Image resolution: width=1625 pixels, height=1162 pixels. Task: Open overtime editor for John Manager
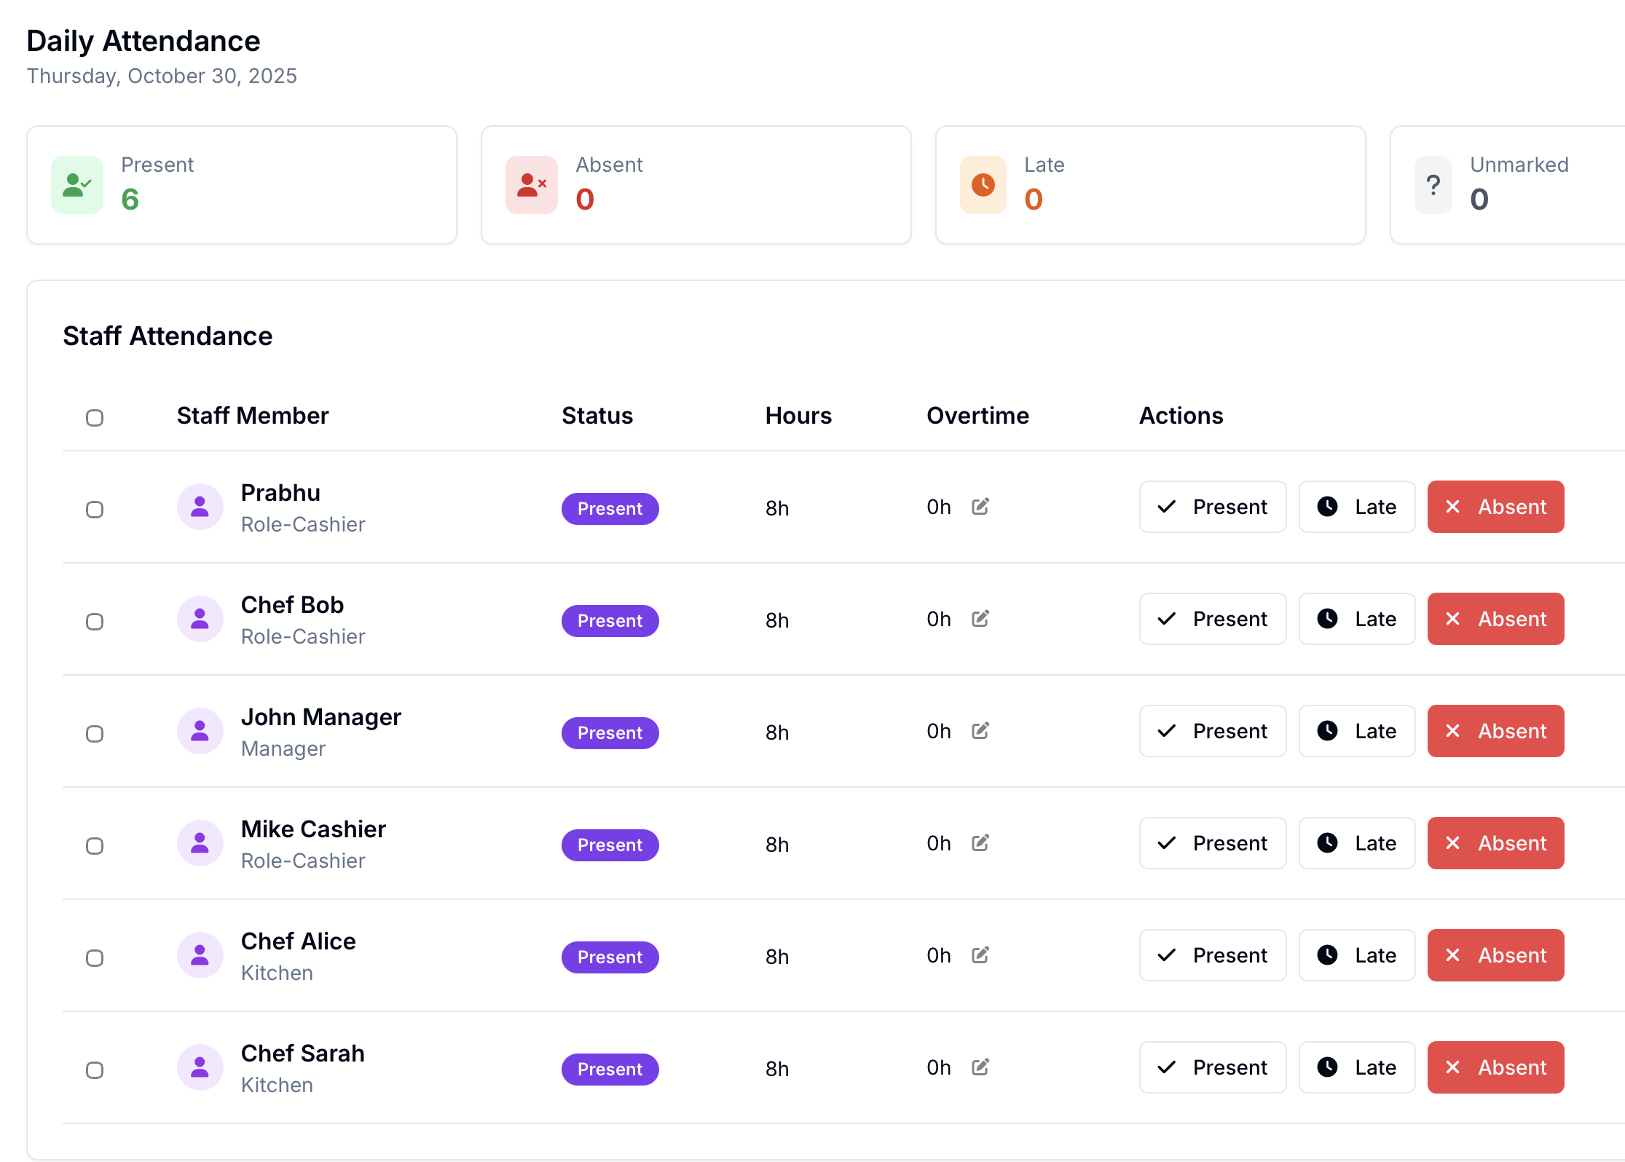click(x=980, y=731)
